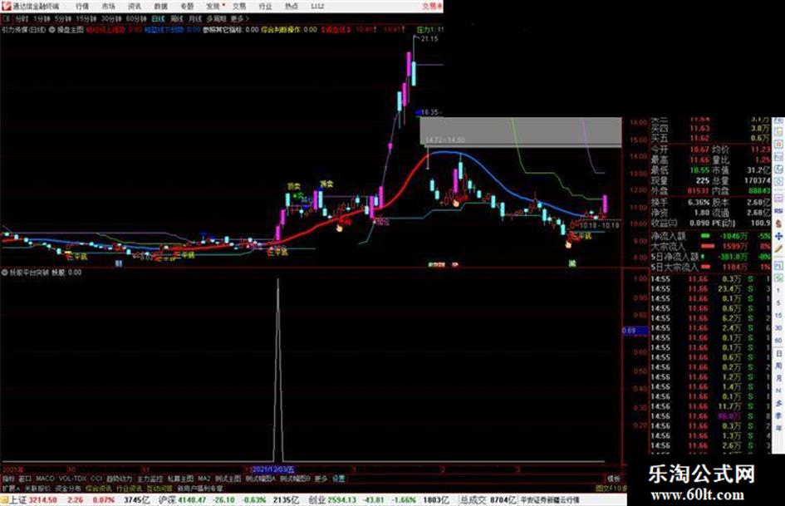The width and height of the screenshot is (785, 506).
Task: Click the 模板 button at bottom right
Action: pyautogui.click(x=614, y=479)
